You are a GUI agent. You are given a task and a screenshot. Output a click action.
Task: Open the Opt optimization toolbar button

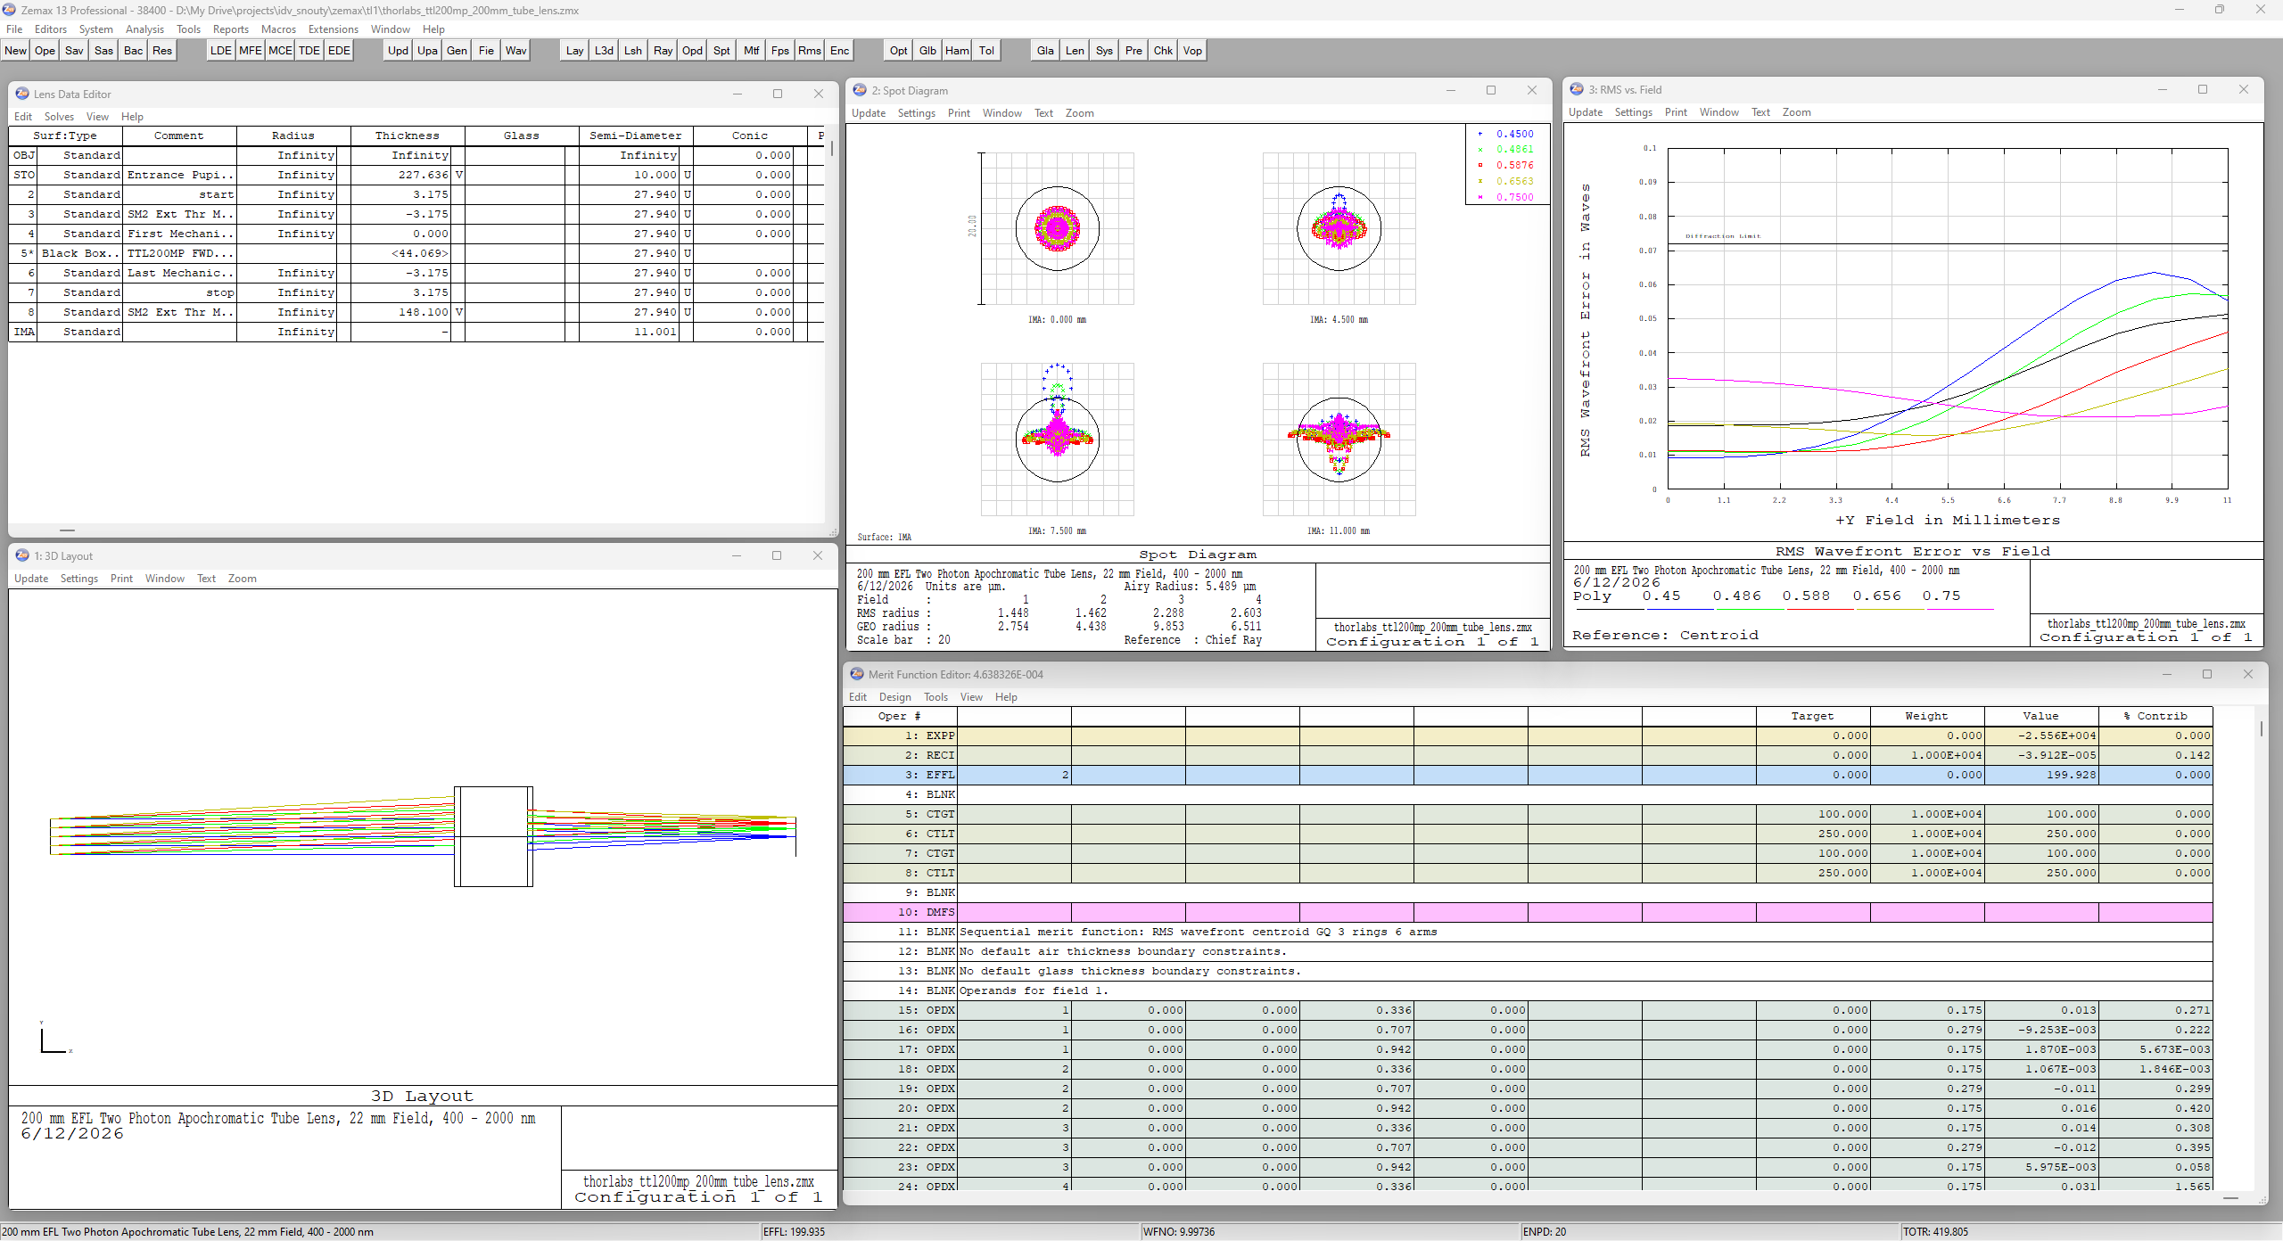(898, 51)
